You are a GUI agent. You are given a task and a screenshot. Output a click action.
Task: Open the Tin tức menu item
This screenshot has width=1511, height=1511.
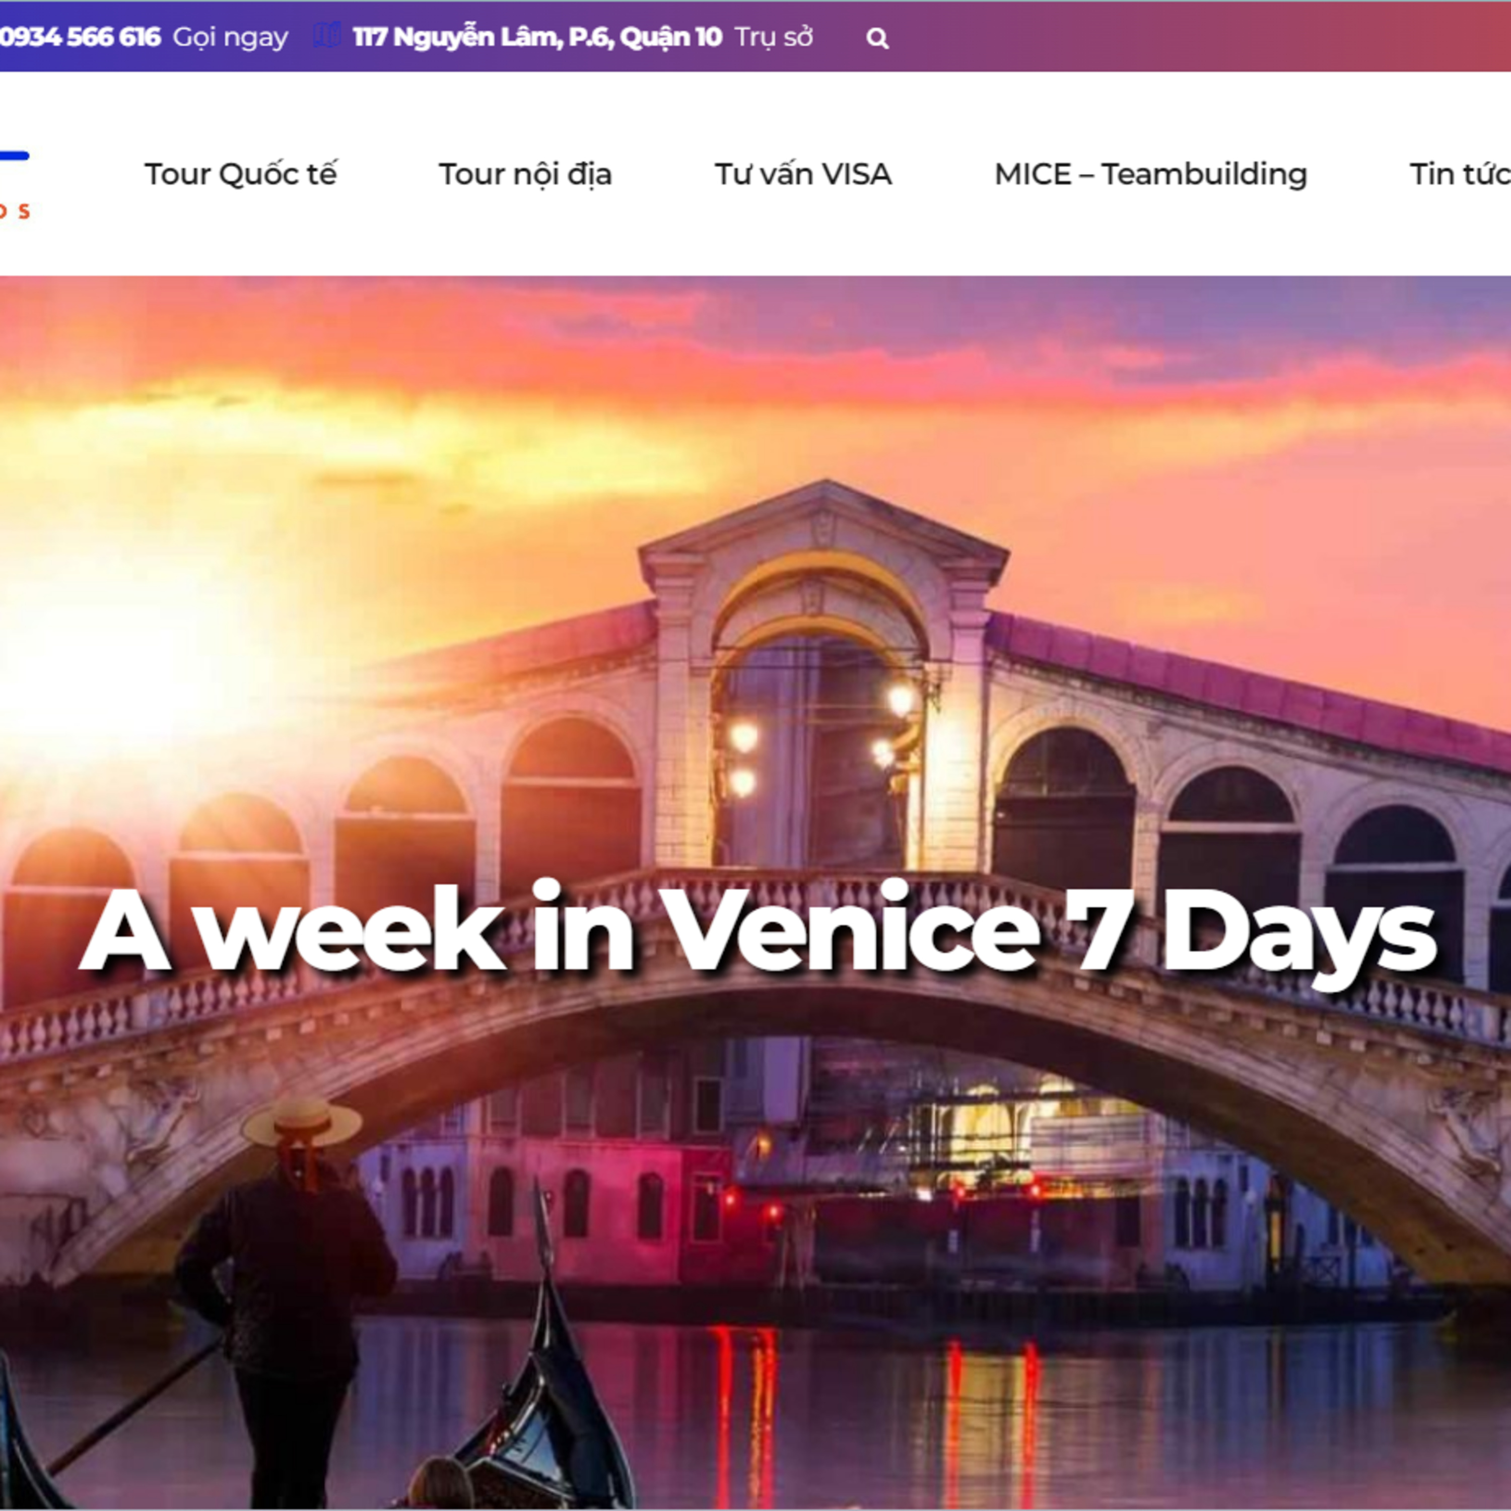1460,174
